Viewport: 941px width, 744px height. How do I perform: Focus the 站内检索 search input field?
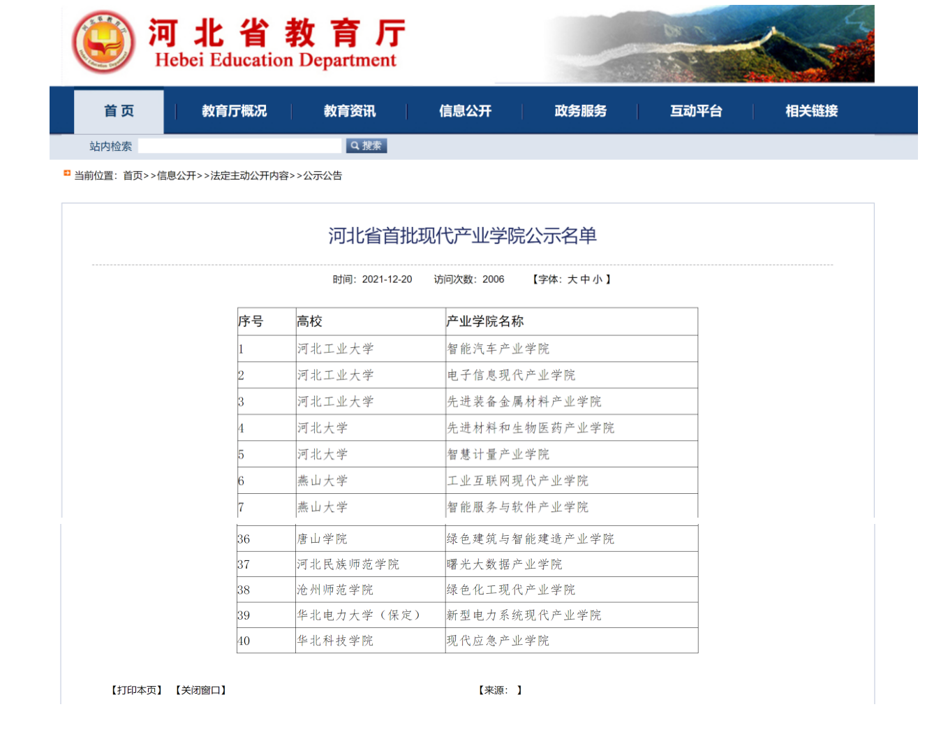click(239, 145)
